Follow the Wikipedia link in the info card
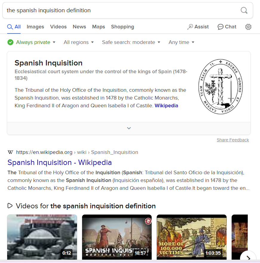The width and height of the screenshot is (260, 263). coord(166,106)
